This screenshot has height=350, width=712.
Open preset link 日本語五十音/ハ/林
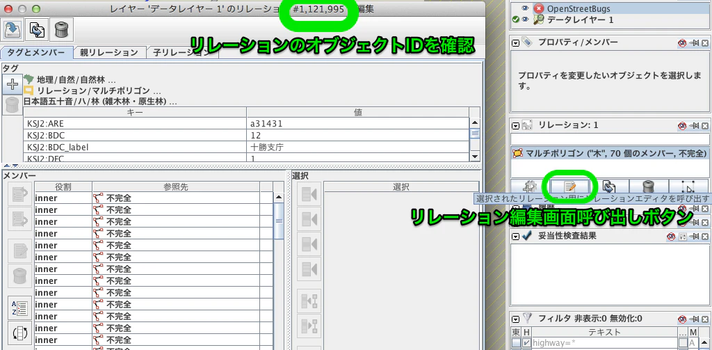point(100,102)
